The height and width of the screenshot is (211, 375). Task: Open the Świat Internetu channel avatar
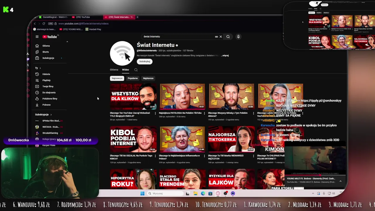click(122, 53)
